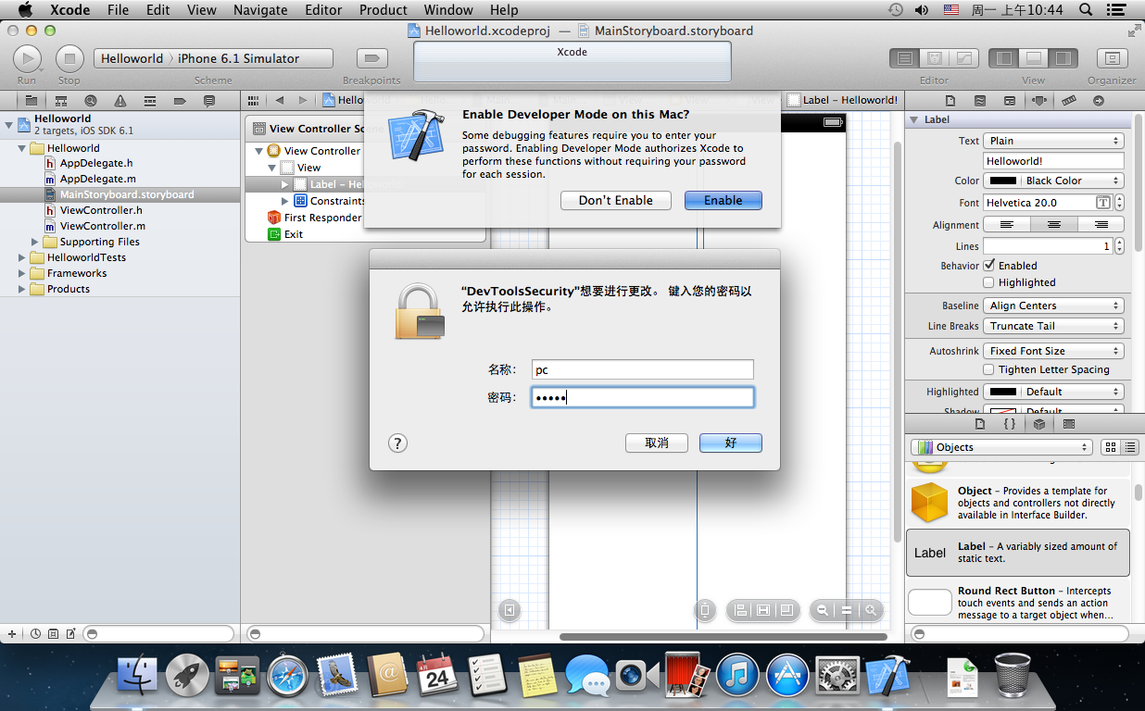The image size is (1145, 711).
Task: Click the Run button in Xcode toolbar
Action: point(27,58)
